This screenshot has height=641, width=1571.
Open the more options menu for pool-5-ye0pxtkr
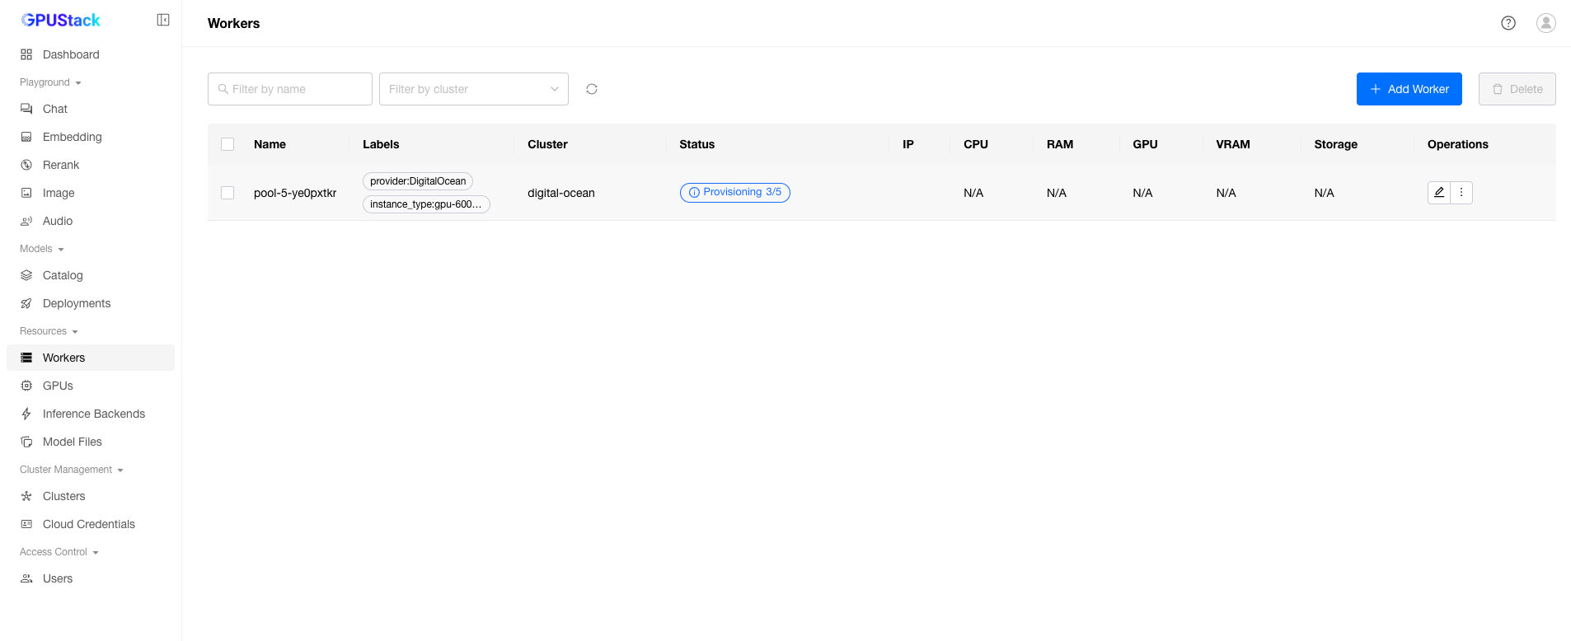pyautogui.click(x=1461, y=192)
